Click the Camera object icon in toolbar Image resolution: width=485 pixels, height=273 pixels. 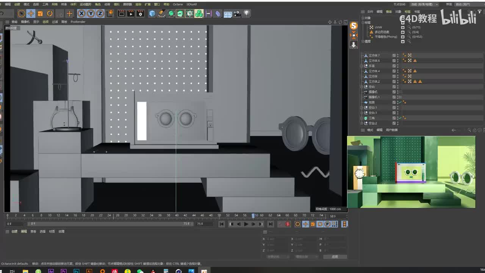pos(237,14)
